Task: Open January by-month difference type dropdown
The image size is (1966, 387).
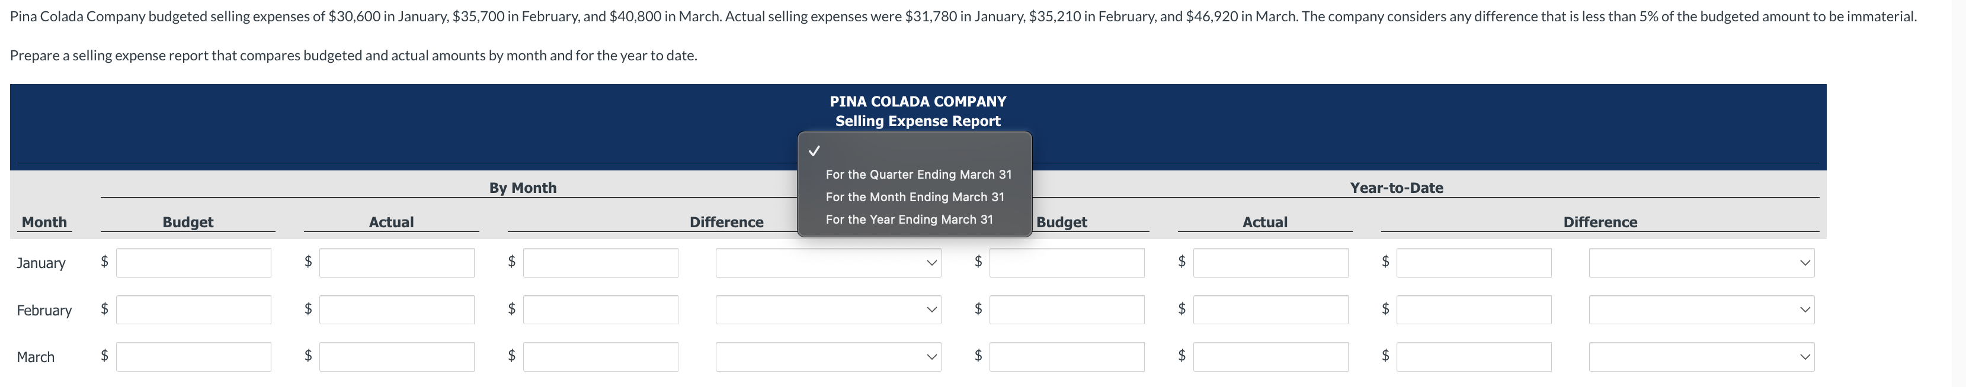Action: coord(828,263)
